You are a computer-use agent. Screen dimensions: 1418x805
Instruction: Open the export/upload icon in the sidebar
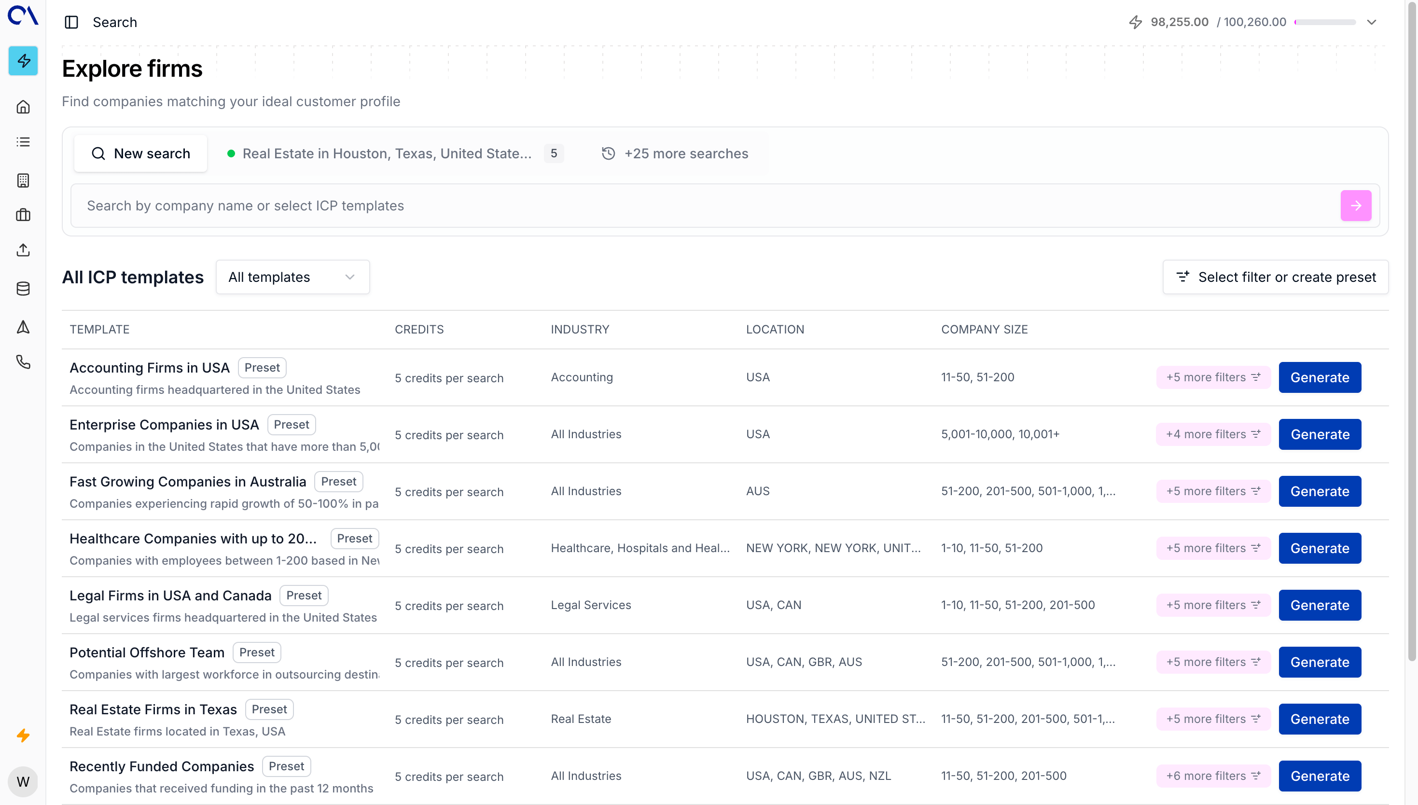tap(23, 250)
